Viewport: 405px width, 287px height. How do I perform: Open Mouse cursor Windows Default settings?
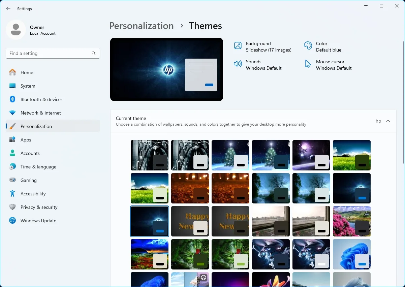click(328, 65)
